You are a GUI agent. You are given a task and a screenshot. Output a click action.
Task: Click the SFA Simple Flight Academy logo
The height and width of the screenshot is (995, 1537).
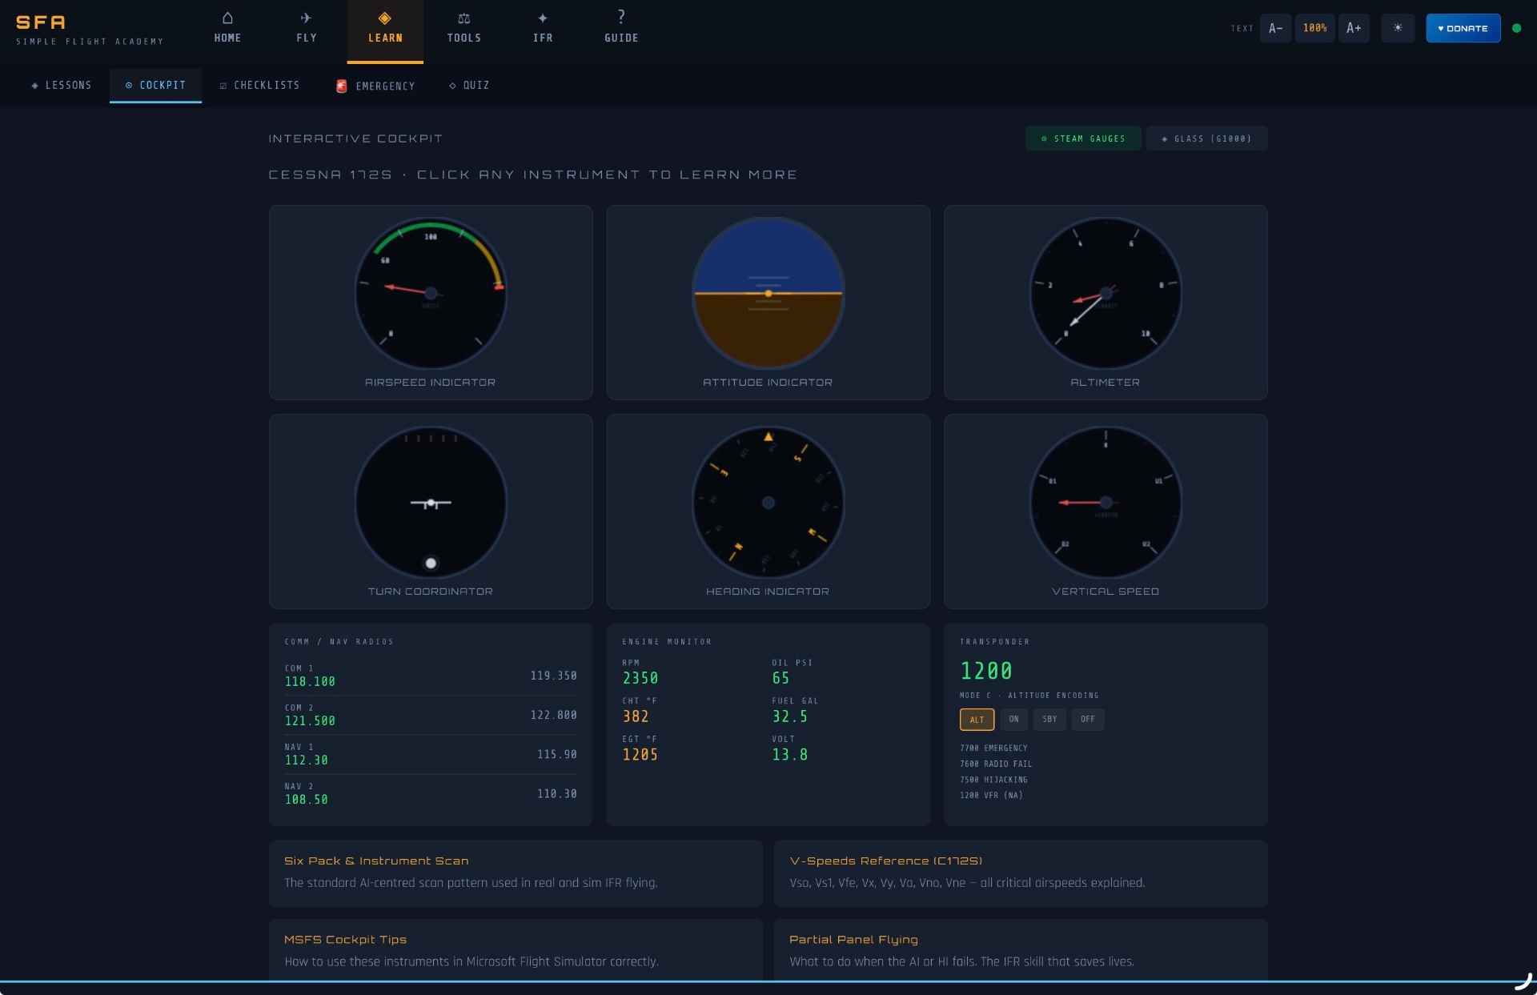tap(89, 30)
